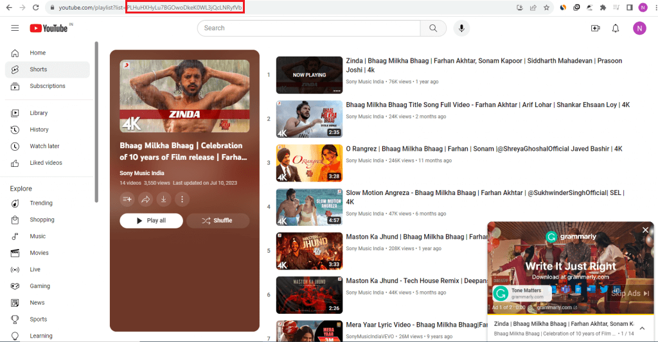Click the mini player Zinda video title
The width and height of the screenshot is (658, 342).
pos(564,324)
